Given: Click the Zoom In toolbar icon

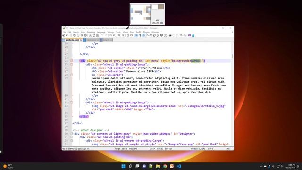Looking at the screenshot, I should [x=119, y=35].
